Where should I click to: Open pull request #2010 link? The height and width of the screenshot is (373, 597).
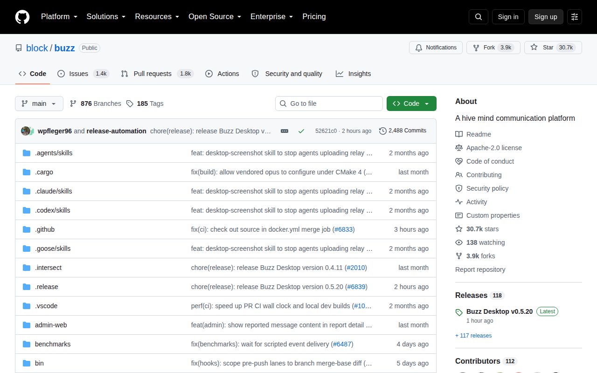[356, 268]
